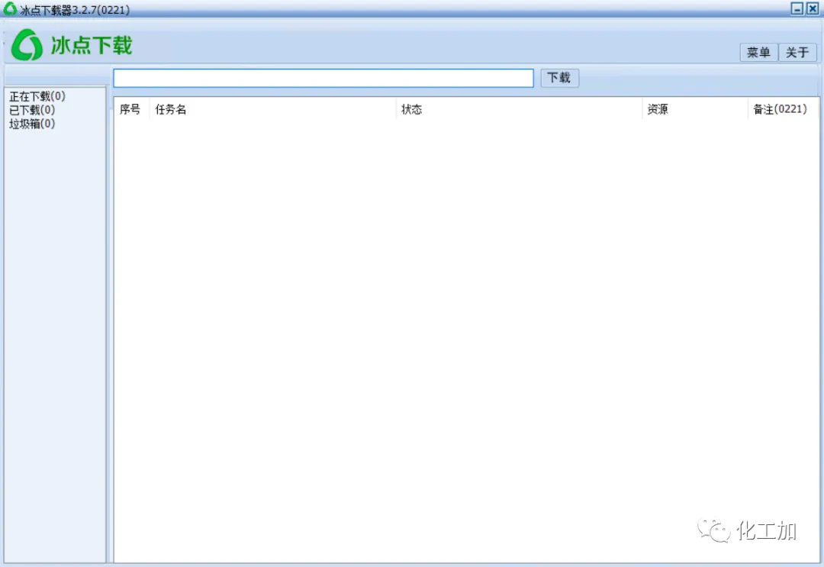Click the small app icon in title bar
824x567 pixels.
10,8
